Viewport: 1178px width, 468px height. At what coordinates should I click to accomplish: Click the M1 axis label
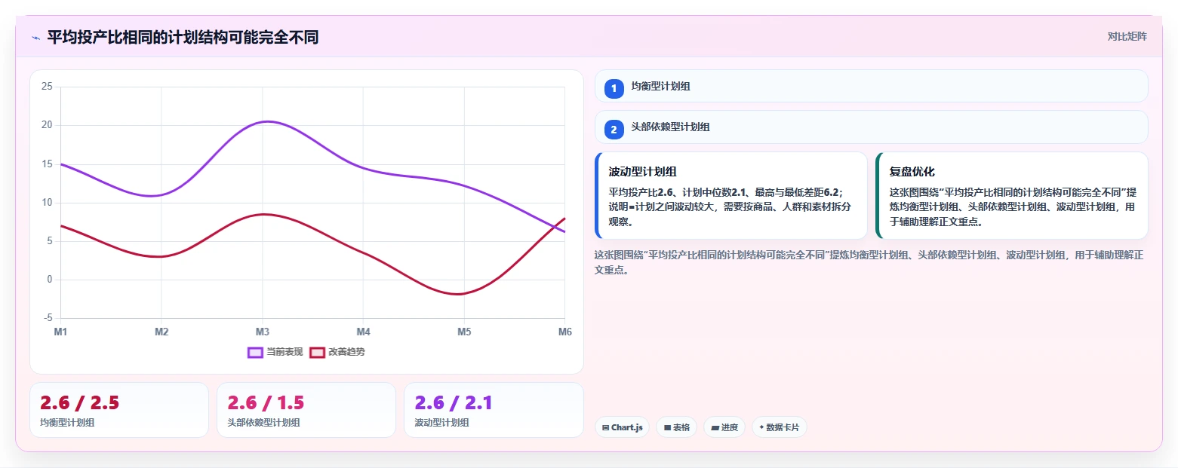pyautogui.click(x=60, y=332)
